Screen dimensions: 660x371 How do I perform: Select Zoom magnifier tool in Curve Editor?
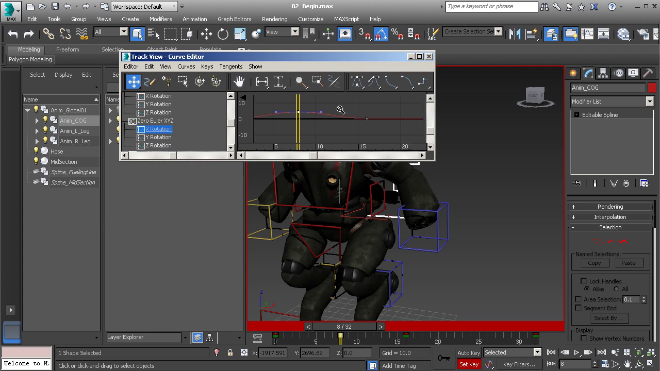pyautogui.click(x=301, y=81)
